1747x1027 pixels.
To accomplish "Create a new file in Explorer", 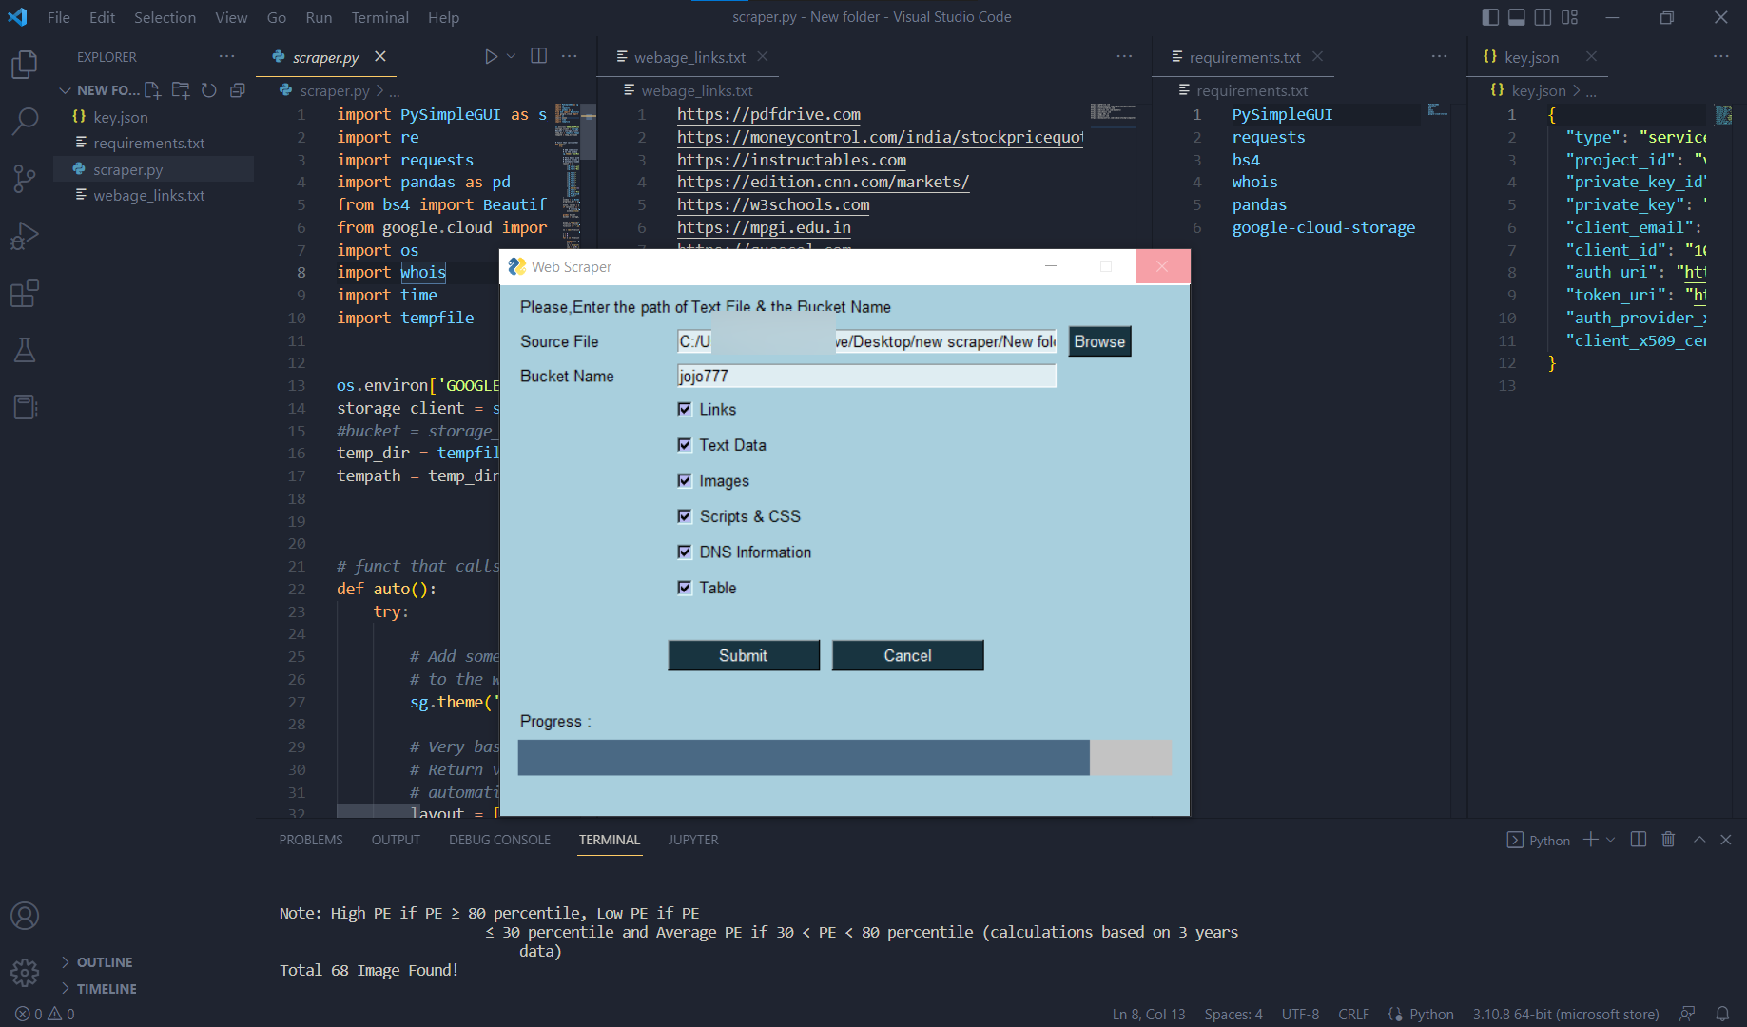I will 152,90.
